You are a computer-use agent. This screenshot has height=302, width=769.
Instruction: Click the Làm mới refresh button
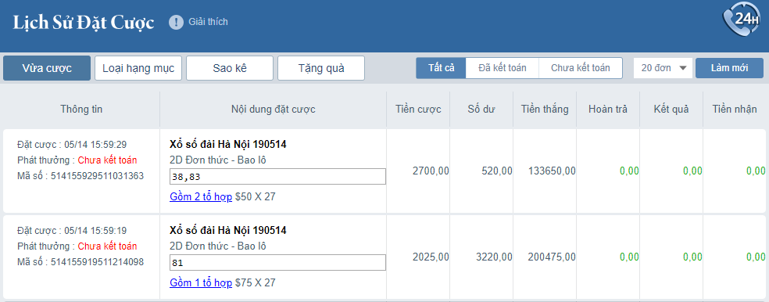click(x=729, y=68)
